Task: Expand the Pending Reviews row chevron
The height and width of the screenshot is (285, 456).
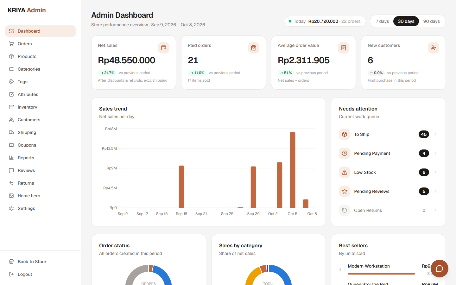Action: tap(435, 191)
